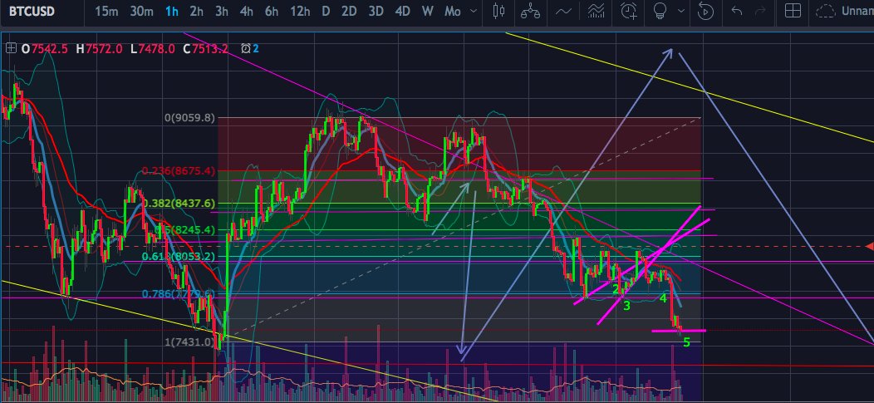The width and height of the screenshot is (874, 403).
Task: Open the more time intervals dropdown after Mo
Action: 474,11
